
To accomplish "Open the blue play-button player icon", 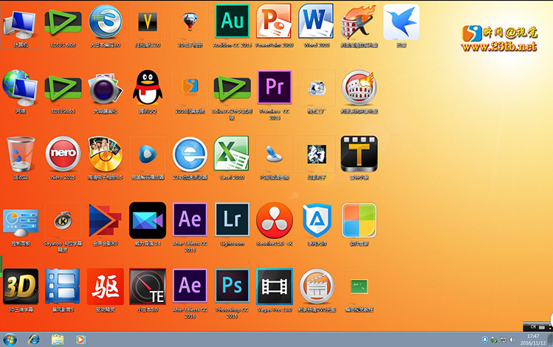I will 148,154.
